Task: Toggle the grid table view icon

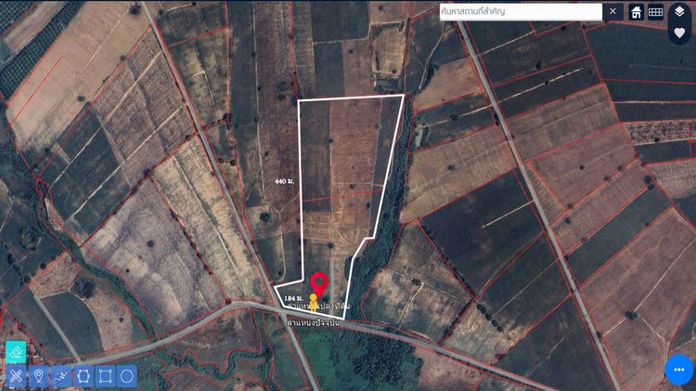Action: pyautogui.click(x=655, y=12)
